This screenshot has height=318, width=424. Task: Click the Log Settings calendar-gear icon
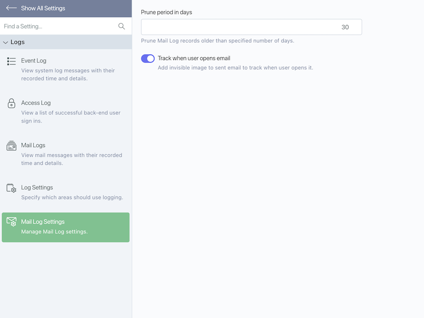pos(11,188)
